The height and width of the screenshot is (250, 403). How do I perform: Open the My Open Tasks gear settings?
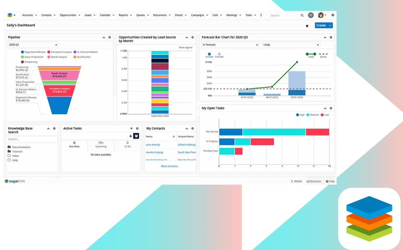[331, 108]
